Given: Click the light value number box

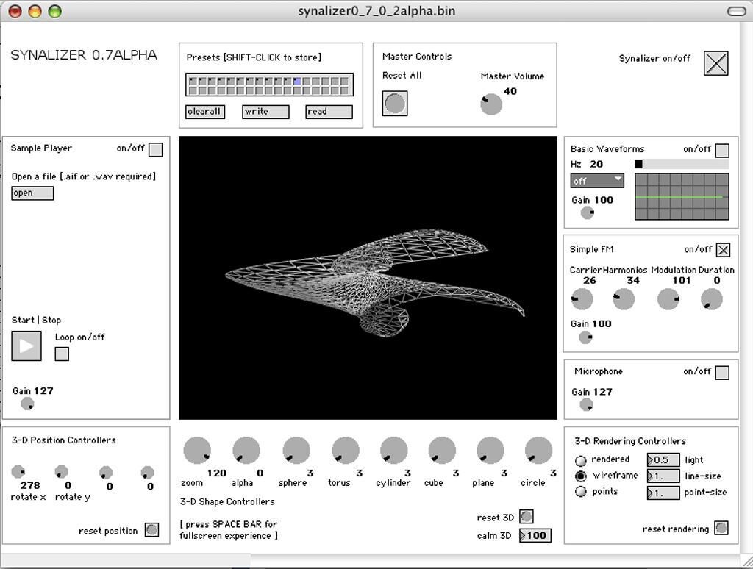Looking at the screenshot, I should point(663,460).
